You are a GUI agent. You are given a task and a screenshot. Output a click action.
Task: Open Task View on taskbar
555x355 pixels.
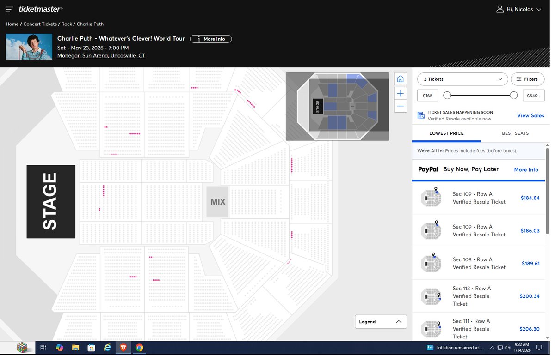click(x=43, y=348)
